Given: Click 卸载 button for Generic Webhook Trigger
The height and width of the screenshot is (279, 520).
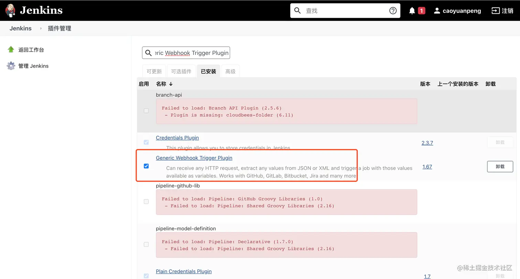Looking at the screenshot, I should tap(500, 166).
